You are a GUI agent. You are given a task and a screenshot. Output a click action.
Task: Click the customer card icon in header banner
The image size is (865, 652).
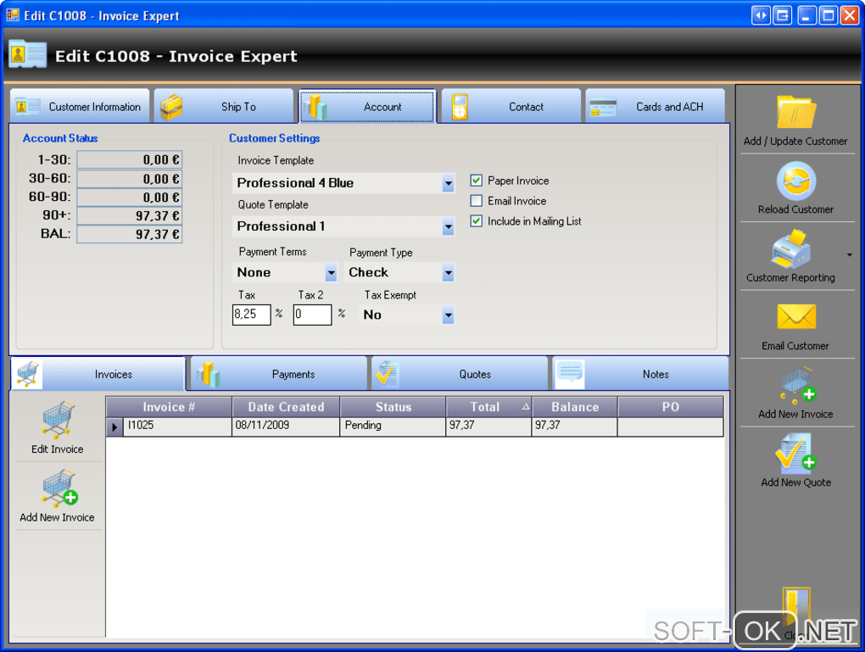(28, 54)
